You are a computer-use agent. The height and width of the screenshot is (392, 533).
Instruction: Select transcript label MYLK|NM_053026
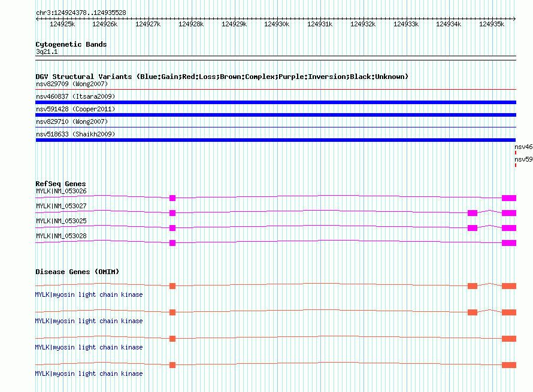click(61, 192)
